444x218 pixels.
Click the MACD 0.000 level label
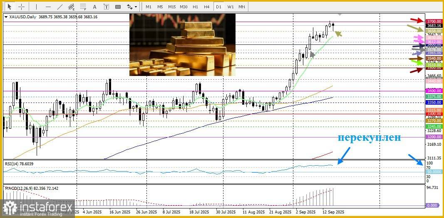[432, 206]
